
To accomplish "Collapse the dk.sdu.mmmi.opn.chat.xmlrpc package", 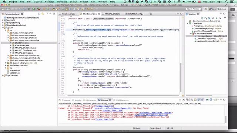I will [x=8, y=40].
